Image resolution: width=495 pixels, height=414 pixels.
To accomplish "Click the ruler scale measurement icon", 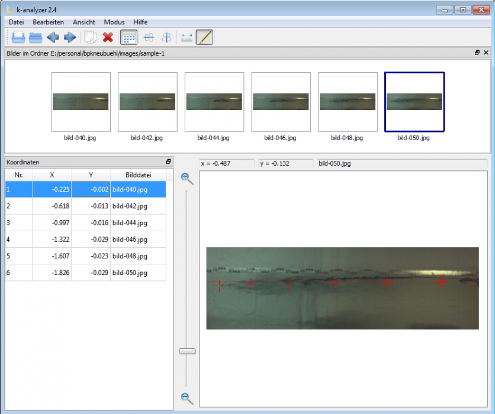I will click(x=187, y=38).
